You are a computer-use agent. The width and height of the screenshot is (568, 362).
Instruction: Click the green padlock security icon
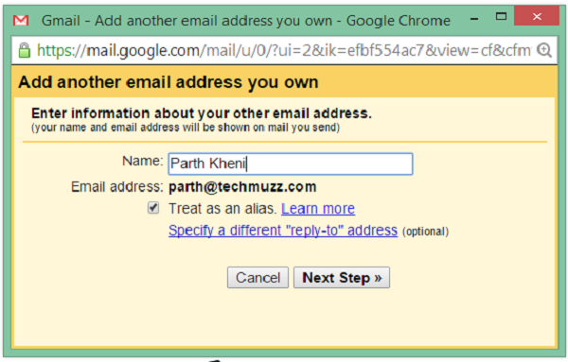click(x=25, y=50)
